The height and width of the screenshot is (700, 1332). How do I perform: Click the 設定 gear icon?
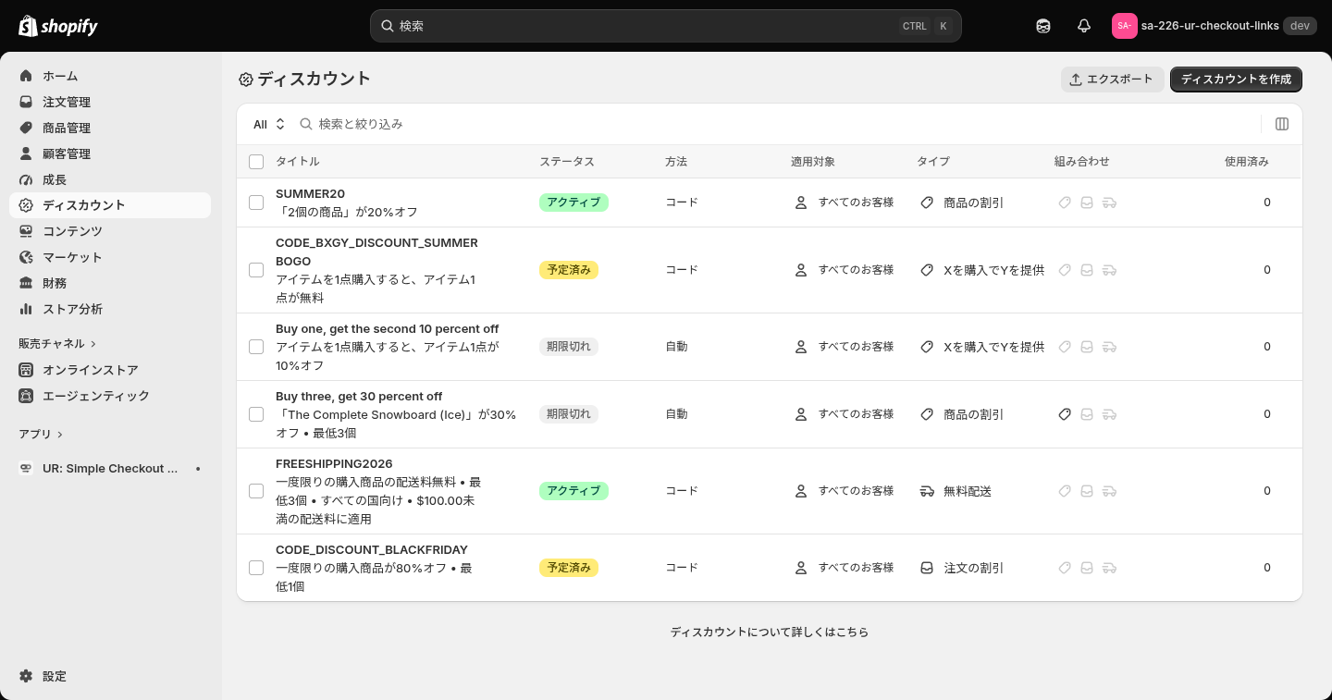(x=26, y=676)
